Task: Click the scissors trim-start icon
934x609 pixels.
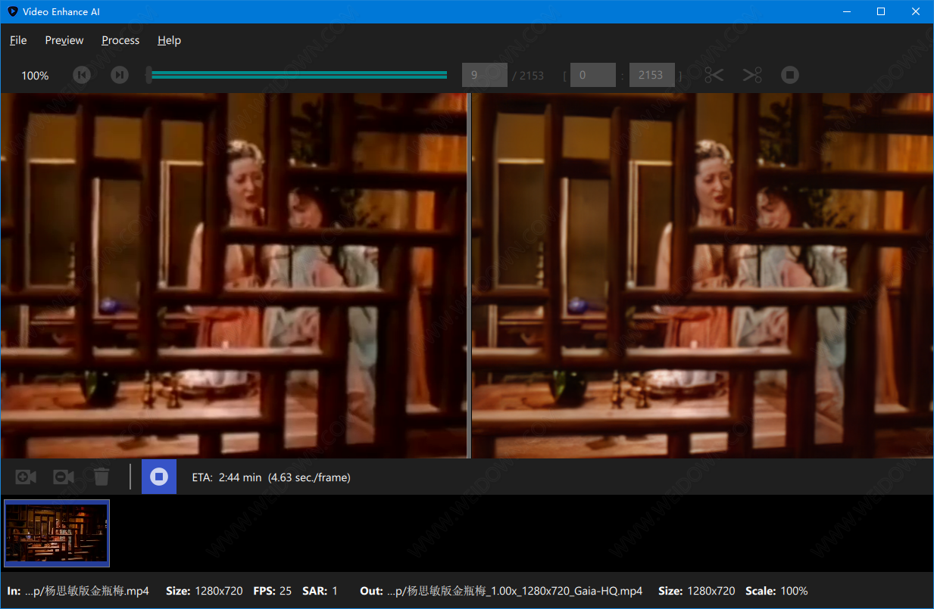Action: coord(714,75)
